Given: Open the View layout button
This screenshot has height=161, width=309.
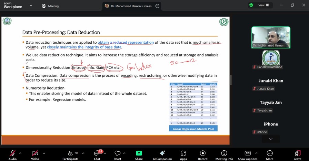Looking at the screenshot, I should 263,5.
